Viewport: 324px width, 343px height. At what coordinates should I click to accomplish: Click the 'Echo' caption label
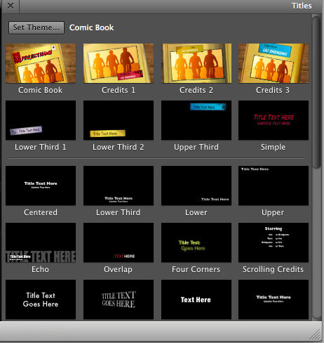(40, 269)
